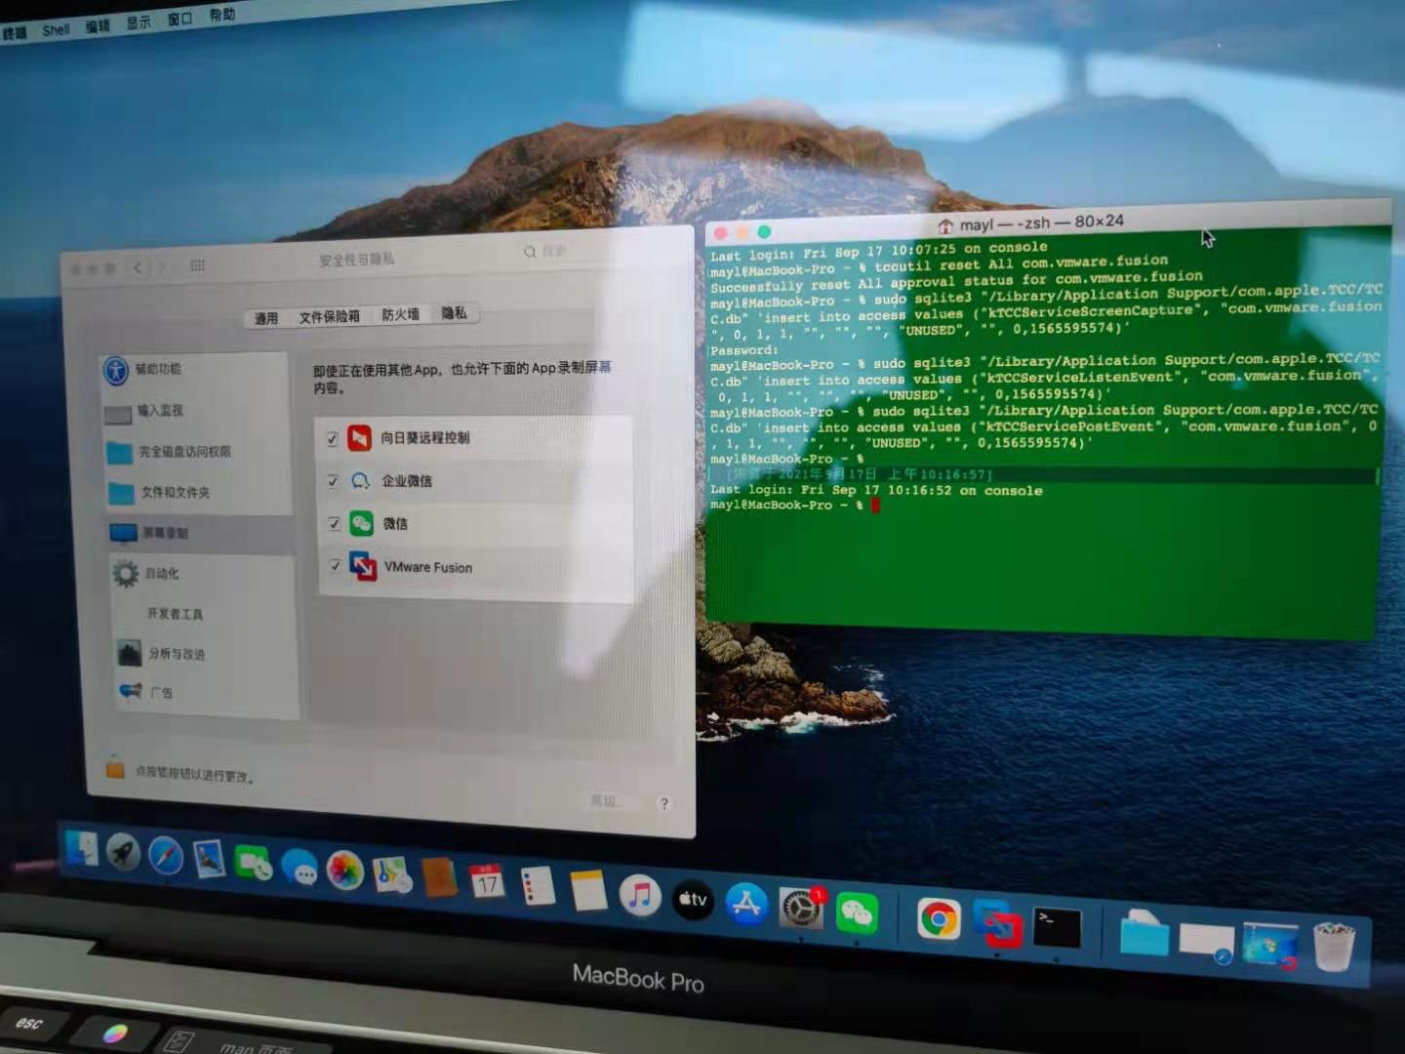Click the 高级 button in preferences
The image size is (1405, 1054).
(605, 801)
